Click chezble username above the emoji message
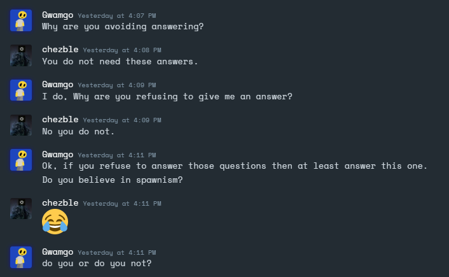This screenshot has height=277, width=449. [60, 203]
